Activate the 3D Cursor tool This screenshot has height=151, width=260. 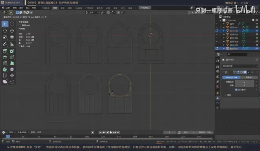coord(12,24)
